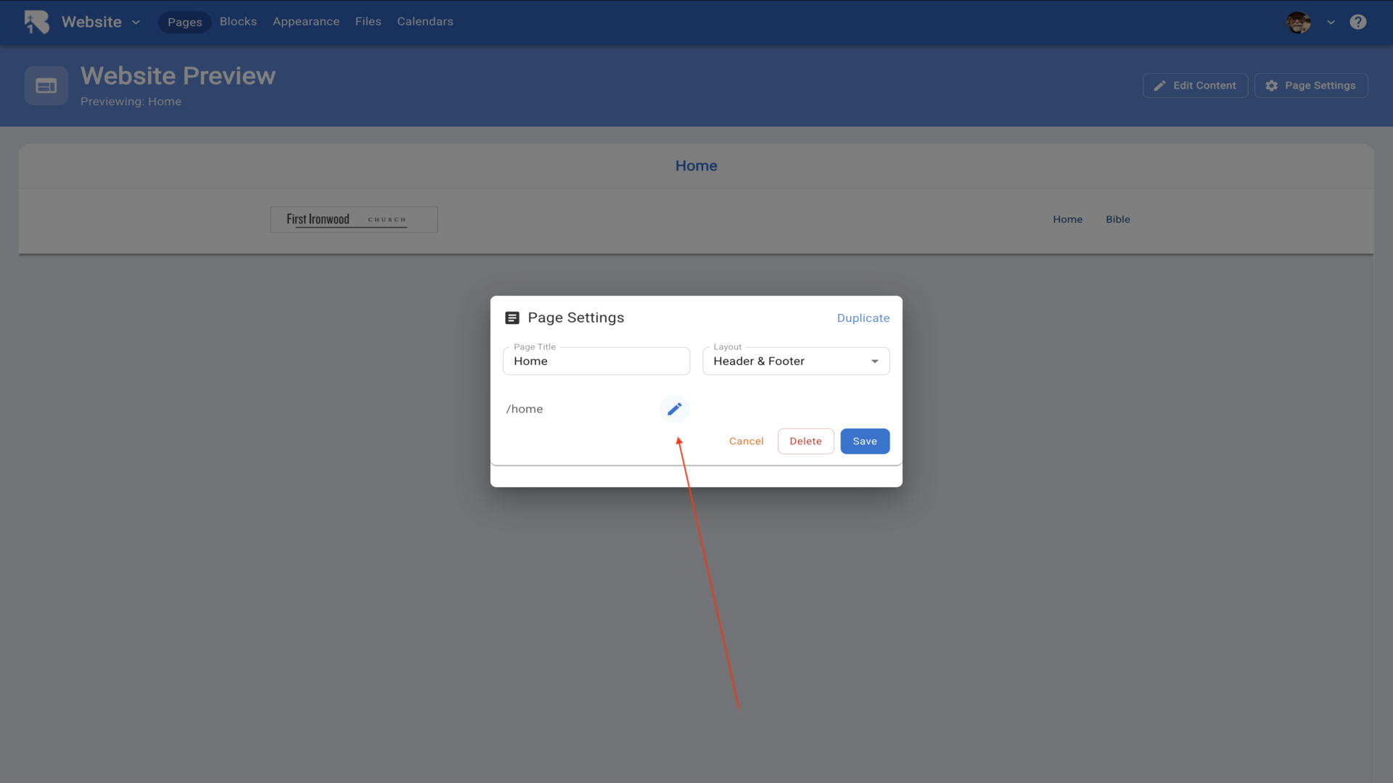1393x783 pixels.
Task: Click into the Page Title field
Action: 596,361
